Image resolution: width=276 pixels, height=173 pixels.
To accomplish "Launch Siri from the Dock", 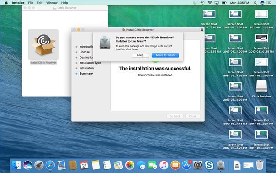I will tap(27, 165).
